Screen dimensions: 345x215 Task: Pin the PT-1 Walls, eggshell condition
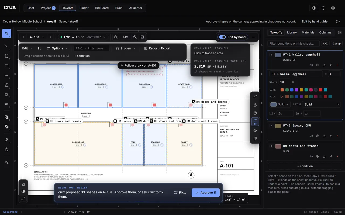tap(331, 65)
